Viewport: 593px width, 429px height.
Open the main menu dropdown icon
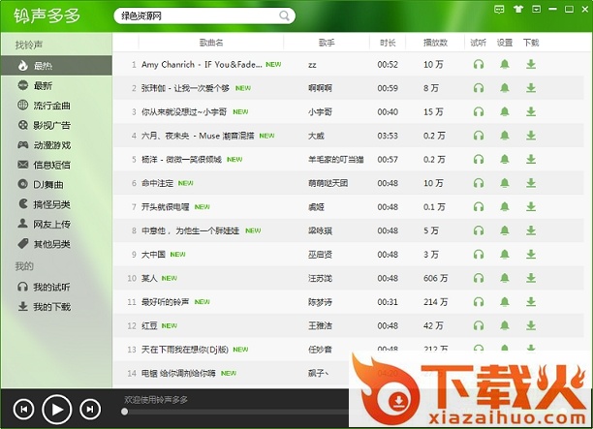[x=536, y=8]
